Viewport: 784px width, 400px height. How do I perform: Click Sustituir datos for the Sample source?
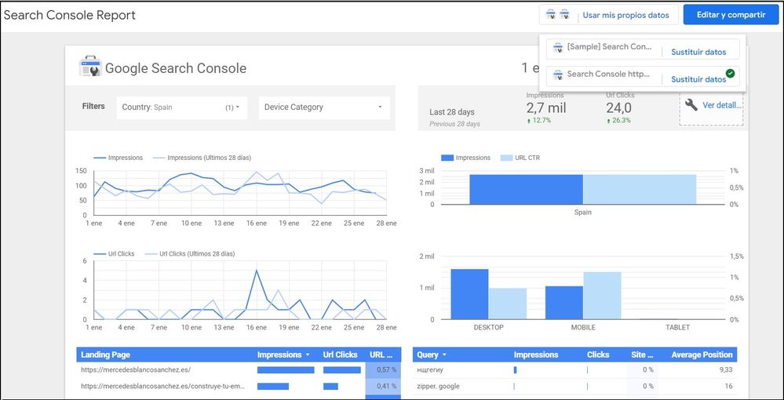(698, 52)
